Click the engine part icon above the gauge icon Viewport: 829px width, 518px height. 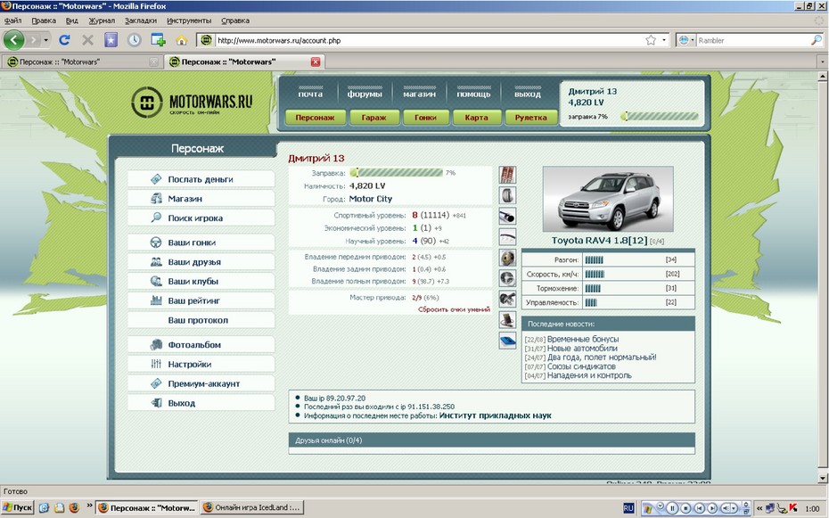(507, 299)
